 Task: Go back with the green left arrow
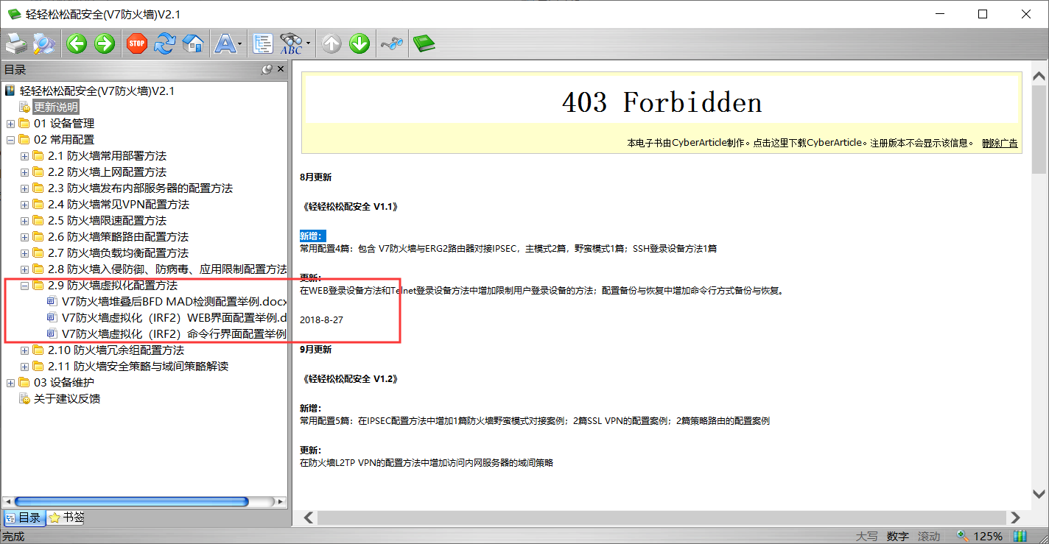(77, 44)
